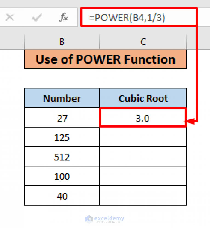This screenshot has width=210, height=228.
Task: Confirm the formula with the checkmark icon
Action: pyautogui.click(x=37, y=18)
